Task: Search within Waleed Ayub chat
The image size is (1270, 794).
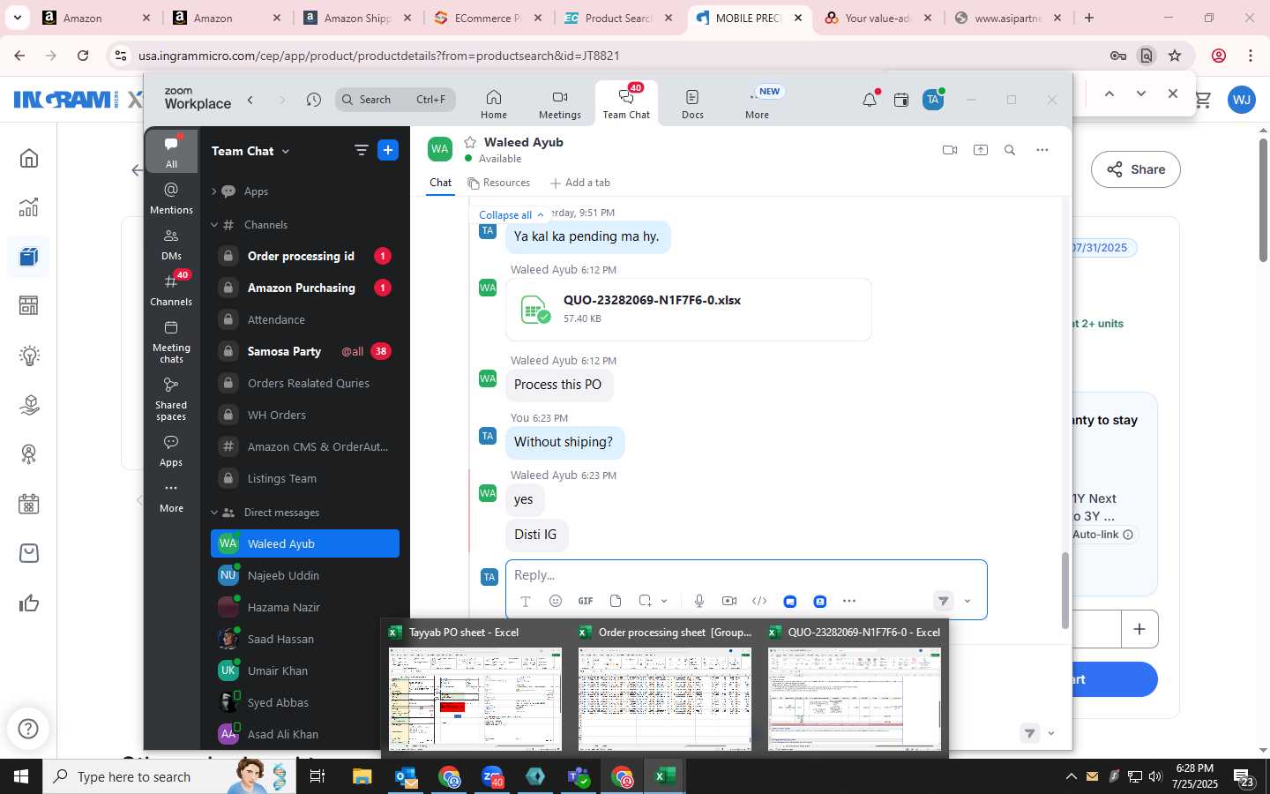Action: [1010, 150]
